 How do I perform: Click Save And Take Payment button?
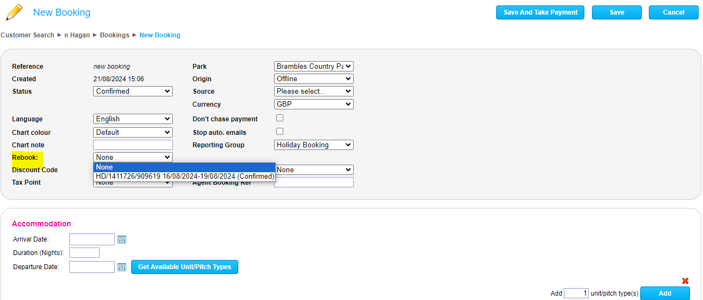click(540, 12)
